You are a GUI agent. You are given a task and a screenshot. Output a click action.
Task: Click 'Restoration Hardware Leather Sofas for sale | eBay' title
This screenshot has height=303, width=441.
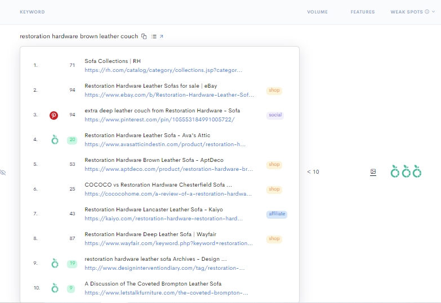click(151, 86)
